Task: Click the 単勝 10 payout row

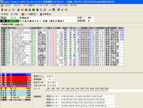Action: coord(16,75)
